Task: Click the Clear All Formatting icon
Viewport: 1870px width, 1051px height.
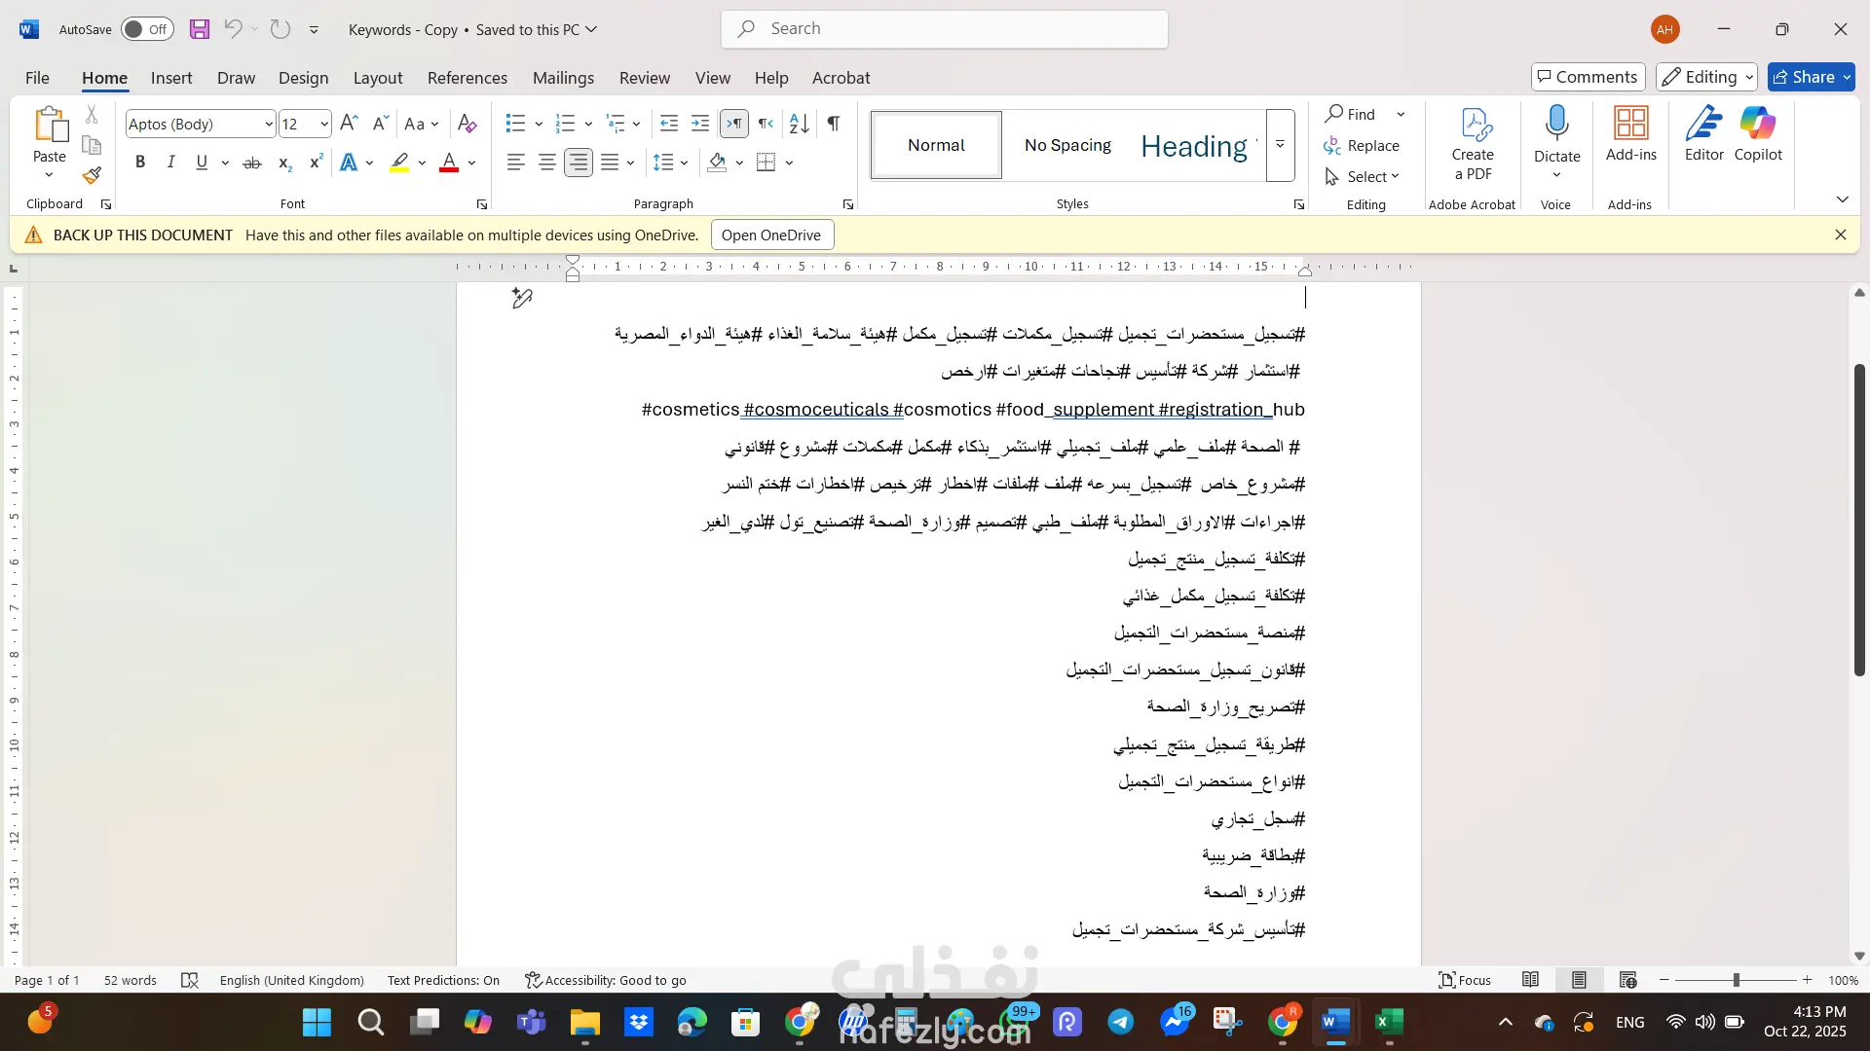Action: [x=467, y=124]
